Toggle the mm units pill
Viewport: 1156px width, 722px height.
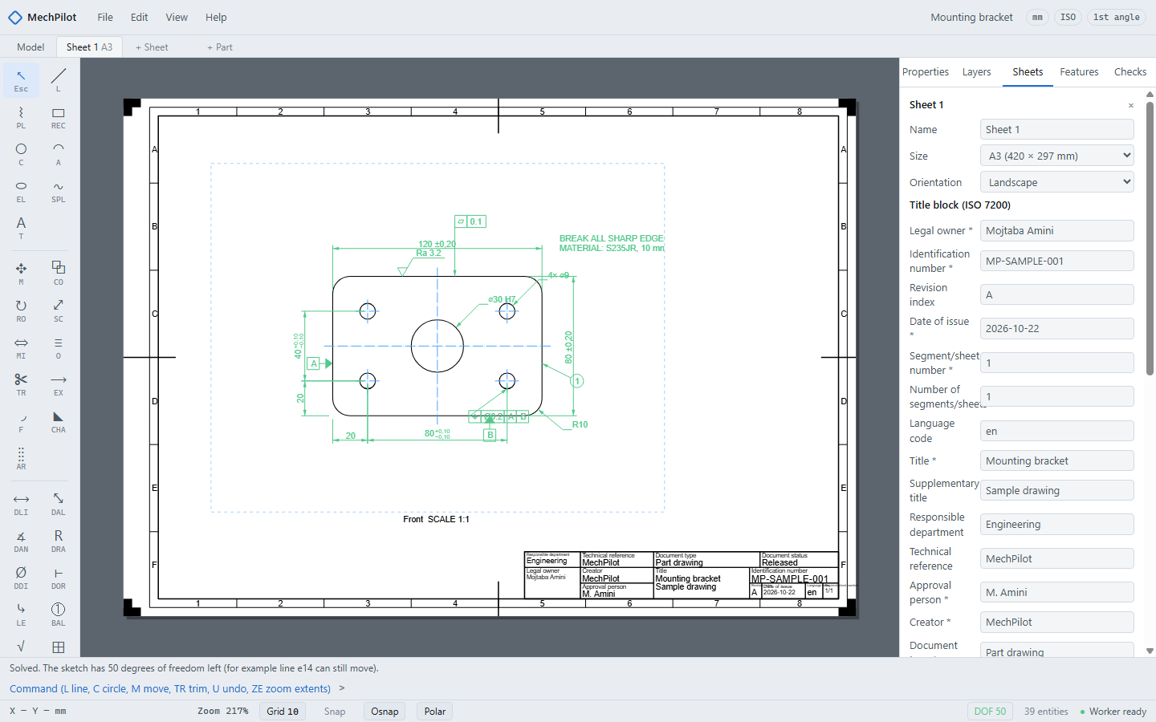click(x=1037, y=17)
